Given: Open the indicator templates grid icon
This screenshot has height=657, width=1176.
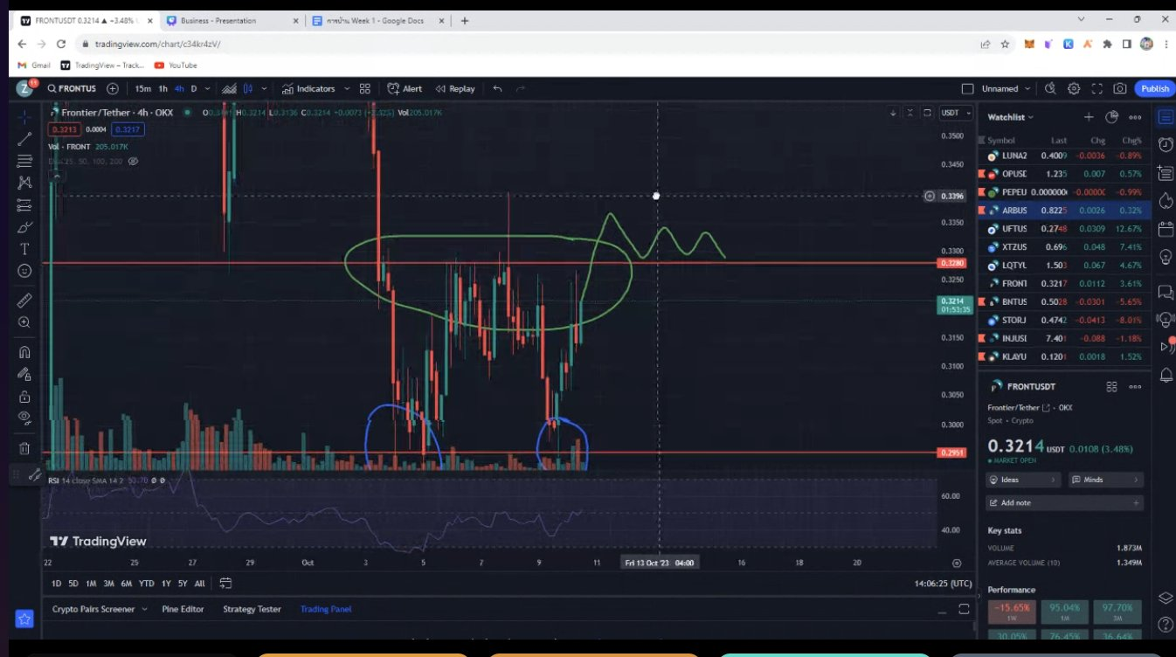Looking at the screenshot, I should tap(365, 88).
